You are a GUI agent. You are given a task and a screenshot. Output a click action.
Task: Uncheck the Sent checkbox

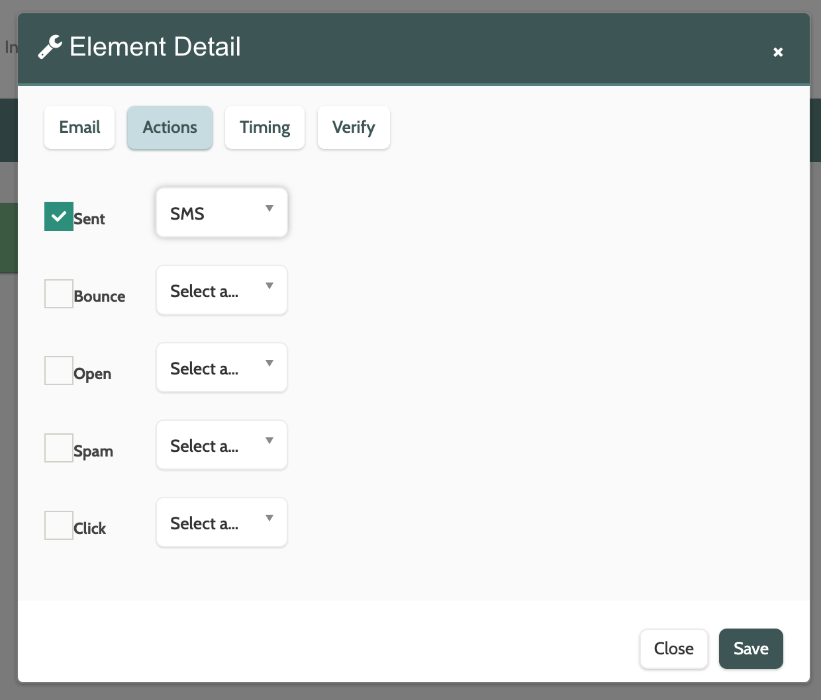(59, 216)
